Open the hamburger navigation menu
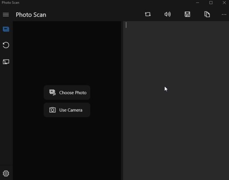The height and width of the screenshot is (180, 229). tap(6, 15)
